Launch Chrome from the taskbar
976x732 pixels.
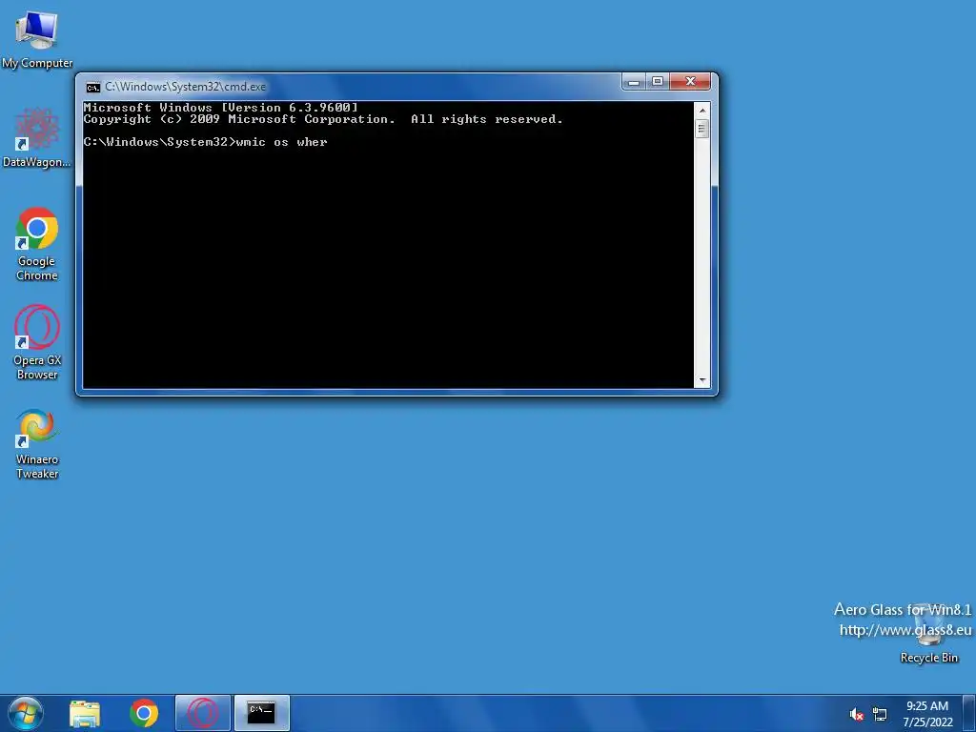(144, 713)
